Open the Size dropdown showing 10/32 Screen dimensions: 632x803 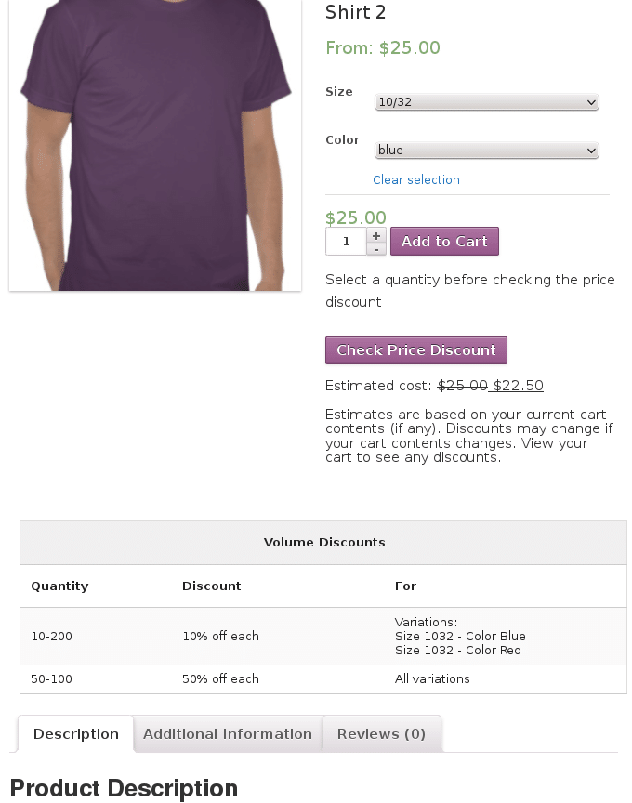coord(486,102)
